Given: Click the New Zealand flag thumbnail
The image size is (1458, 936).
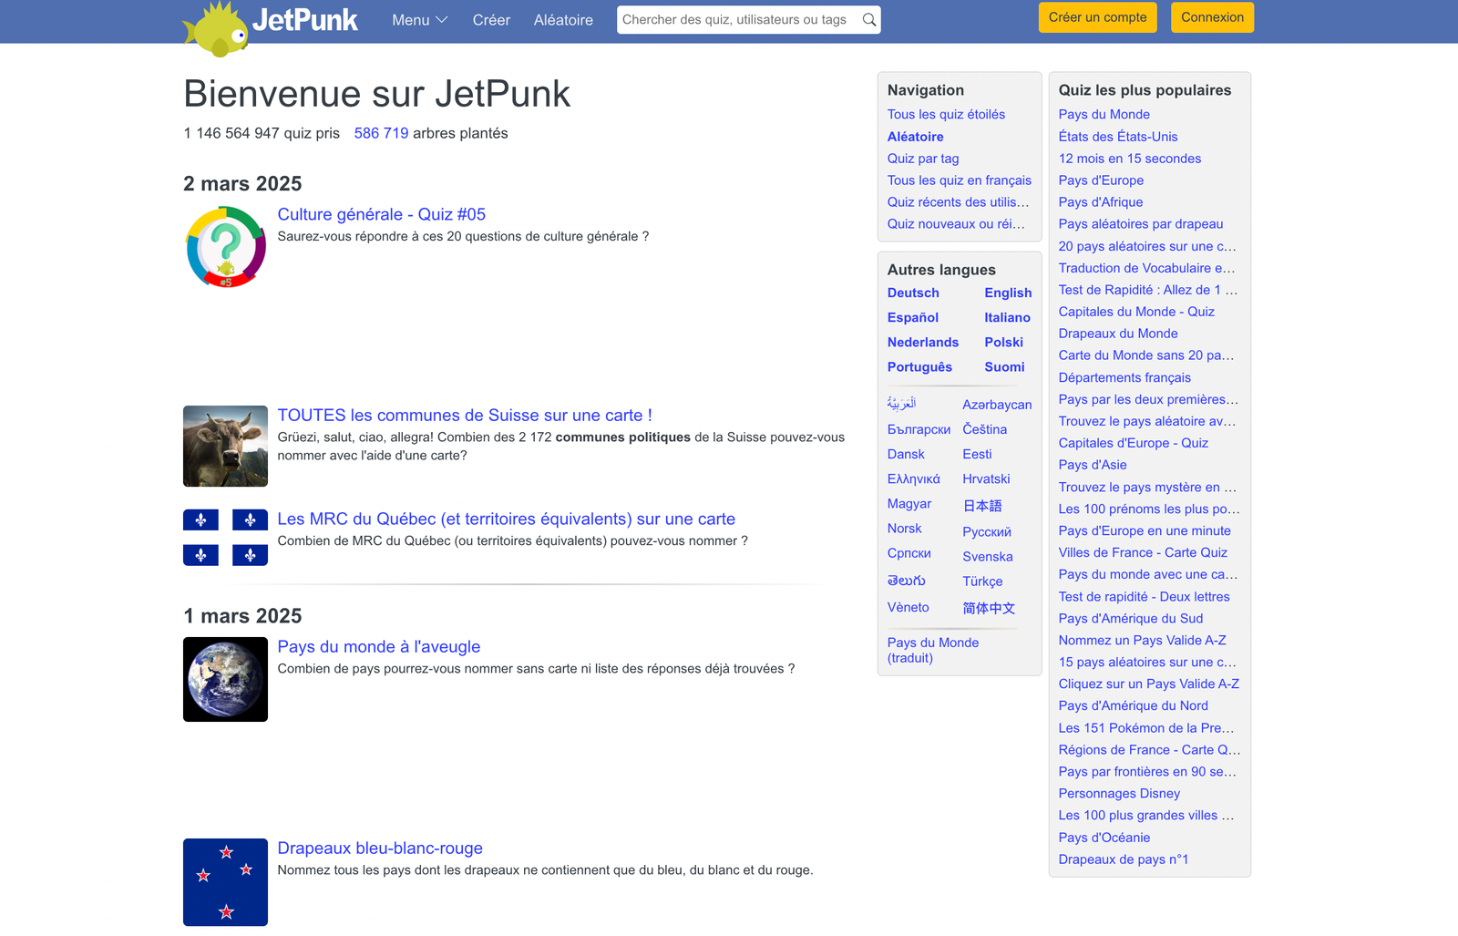Looking at the screenshot, I should 225,882.
